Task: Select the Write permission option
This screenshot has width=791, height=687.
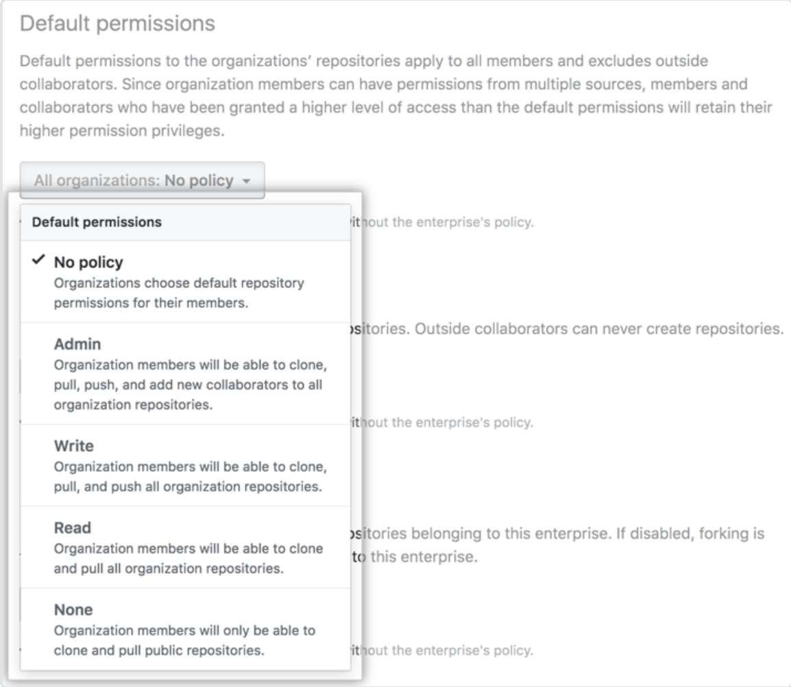Action: click(186, 466)
